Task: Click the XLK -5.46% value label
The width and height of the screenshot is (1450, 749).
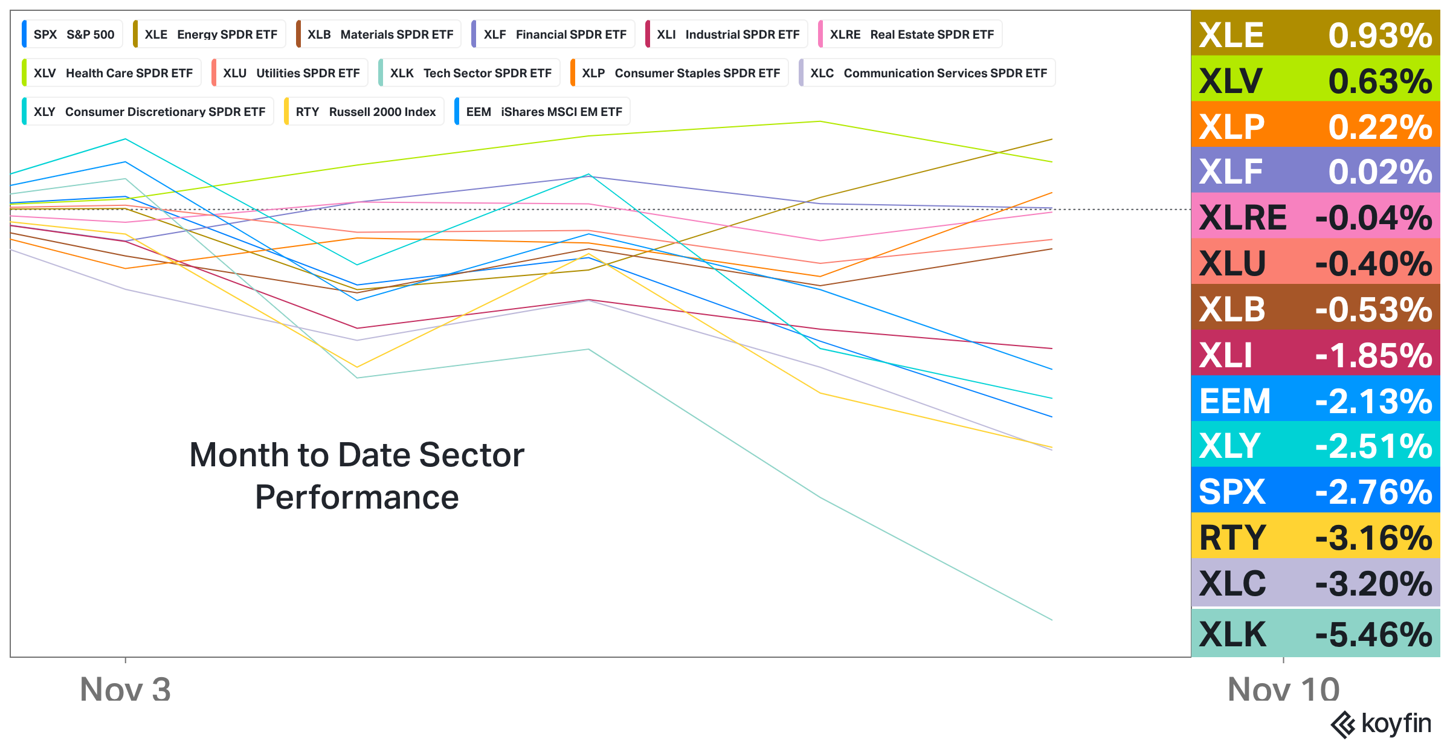Action: click(x=1315, y=634)
